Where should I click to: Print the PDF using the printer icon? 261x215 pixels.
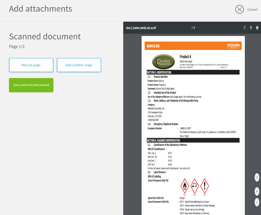(x=257, y=28)
